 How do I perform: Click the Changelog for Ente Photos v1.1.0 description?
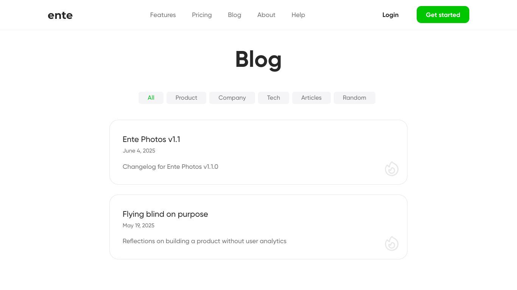click(x=170, y=167)
